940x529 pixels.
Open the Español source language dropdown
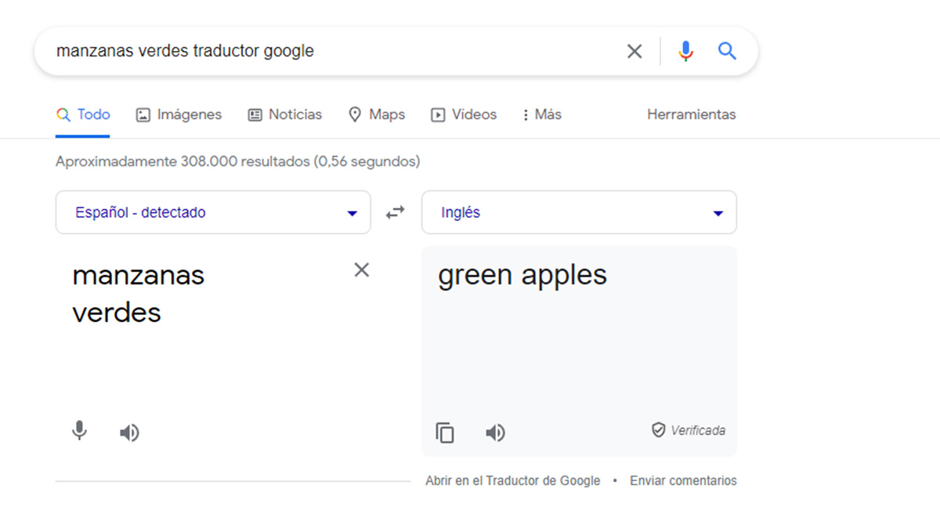tap(213, 212)
